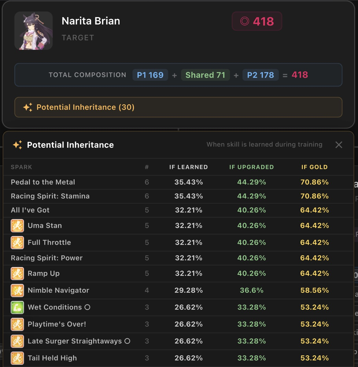Sort by IF UPGRADED column header

point(252,167)
